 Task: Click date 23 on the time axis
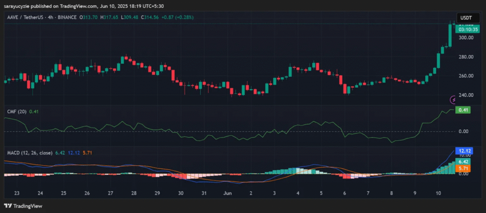(17, 194)
